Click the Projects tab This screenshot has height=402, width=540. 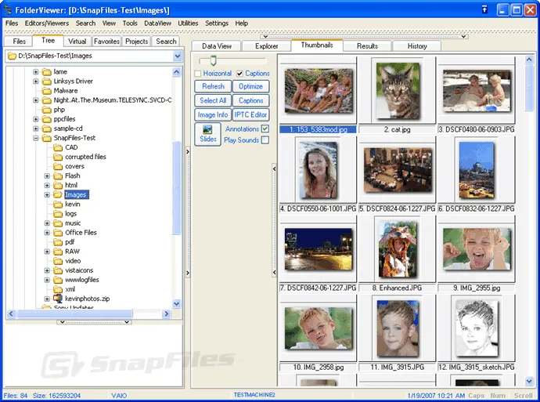coord(136,42)
